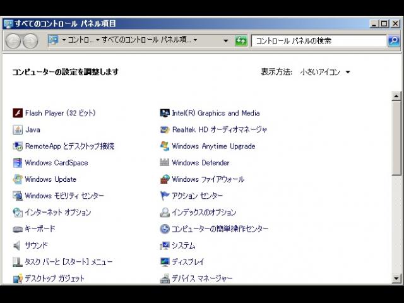Open the Intel(R) Graphics and Media link
404x303 pixels.
coord(215,114)
